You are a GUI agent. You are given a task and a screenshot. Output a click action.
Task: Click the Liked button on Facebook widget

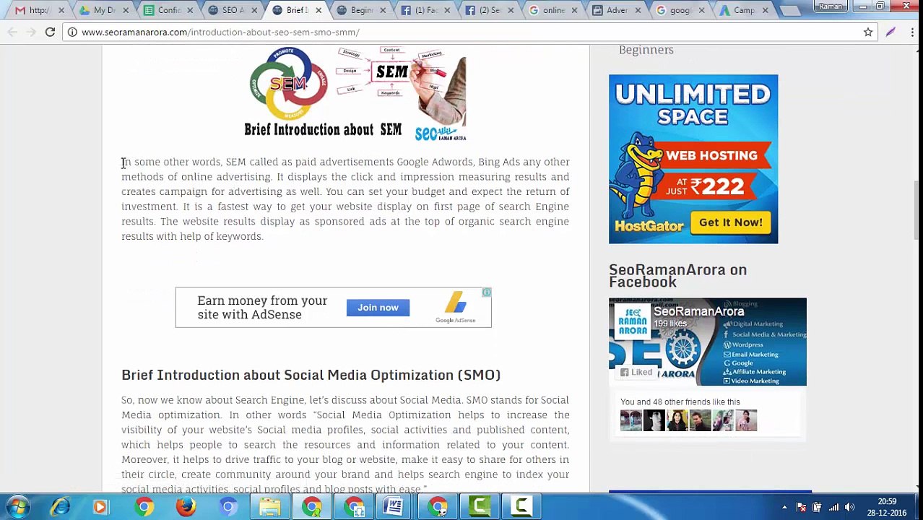(636, 372)
